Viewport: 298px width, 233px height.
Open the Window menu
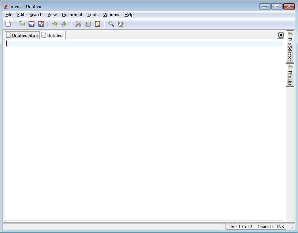click(111, 15)
